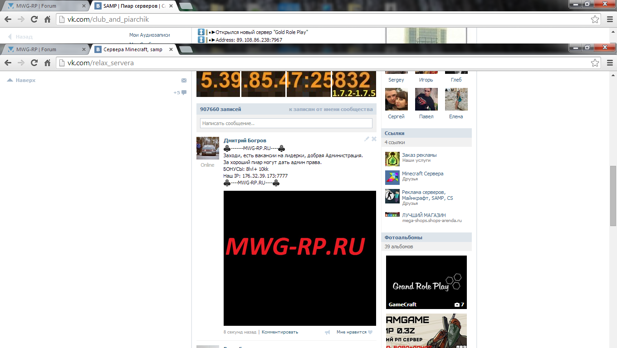Close MWG-RP | Forum tab in front window
This screenshot has width=617, height=348.
pos(83,49)
